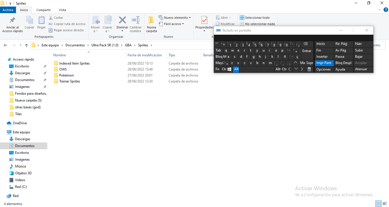Click the Cambiar nombre icon

[x=136, y=20]
